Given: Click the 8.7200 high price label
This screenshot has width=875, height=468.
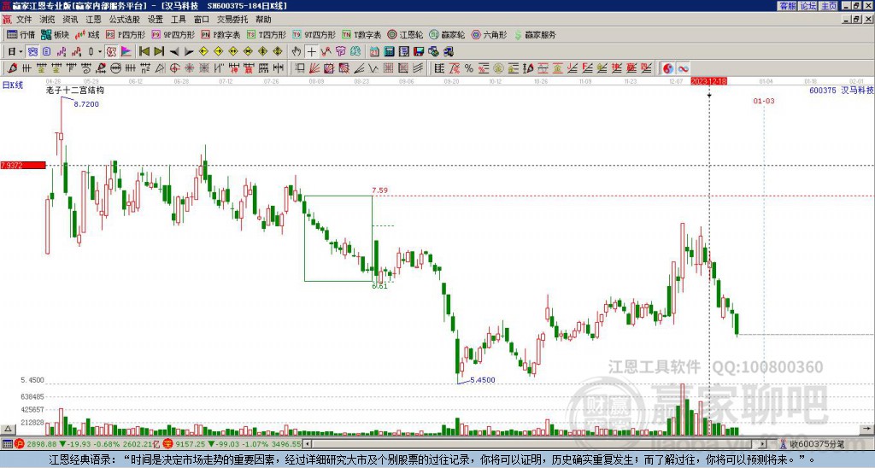Looking at the screenshot, I should coord(86,104).
